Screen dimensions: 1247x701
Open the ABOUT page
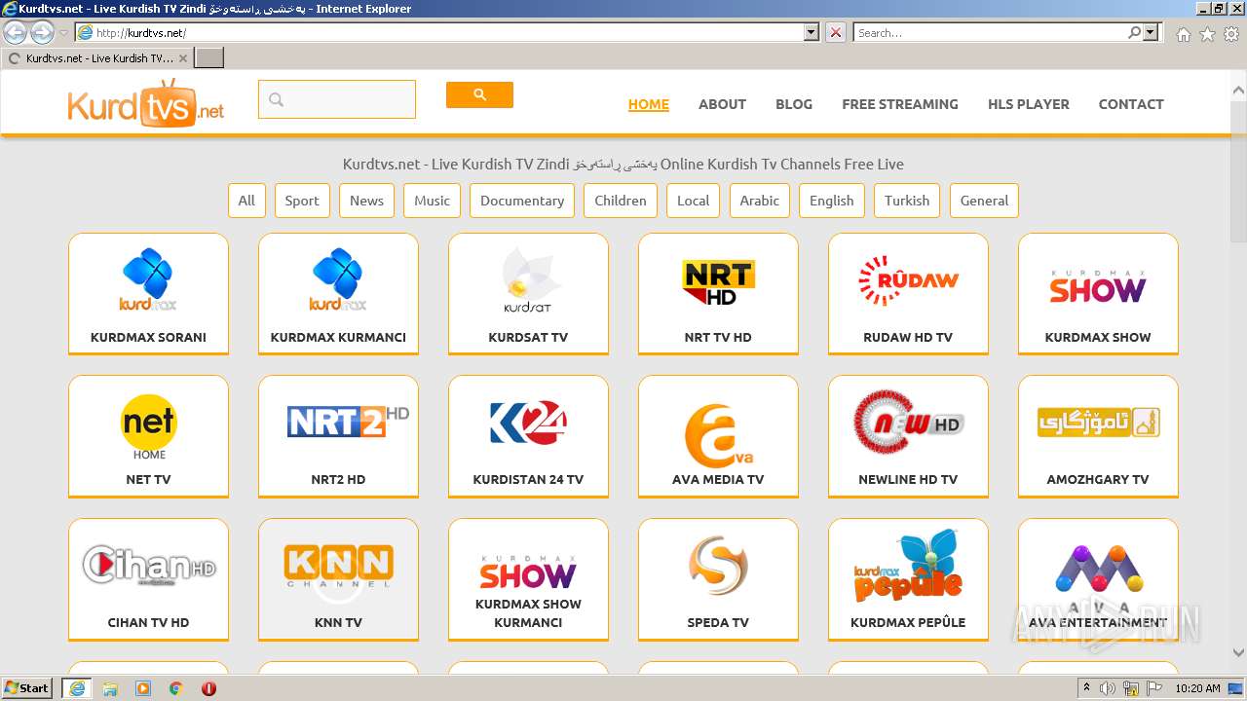click(722, 104)
